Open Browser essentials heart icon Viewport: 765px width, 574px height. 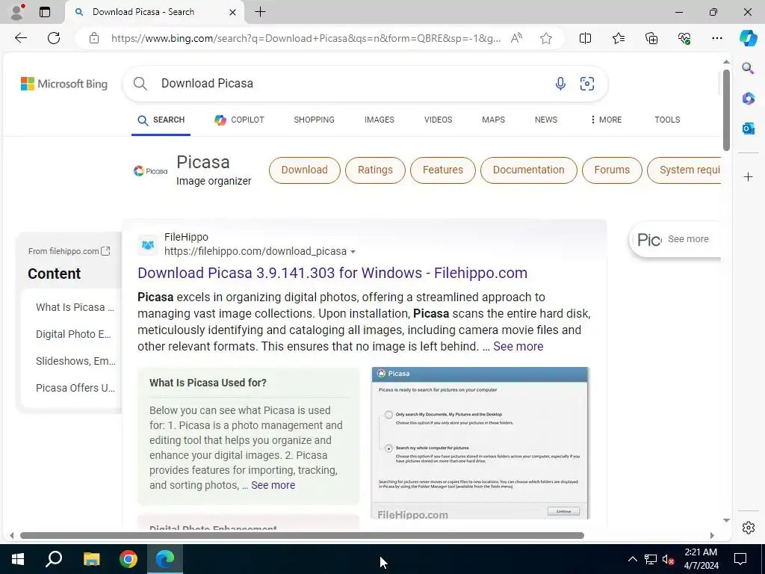click(684, 38)
